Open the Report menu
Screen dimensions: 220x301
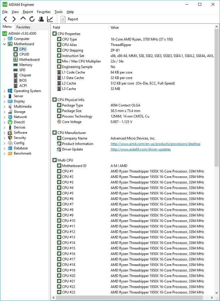28,12
